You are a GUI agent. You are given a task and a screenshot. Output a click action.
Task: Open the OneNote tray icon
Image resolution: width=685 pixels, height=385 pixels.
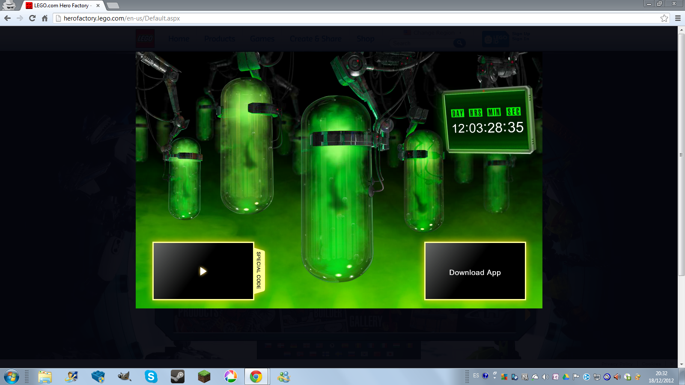[556, 377]
